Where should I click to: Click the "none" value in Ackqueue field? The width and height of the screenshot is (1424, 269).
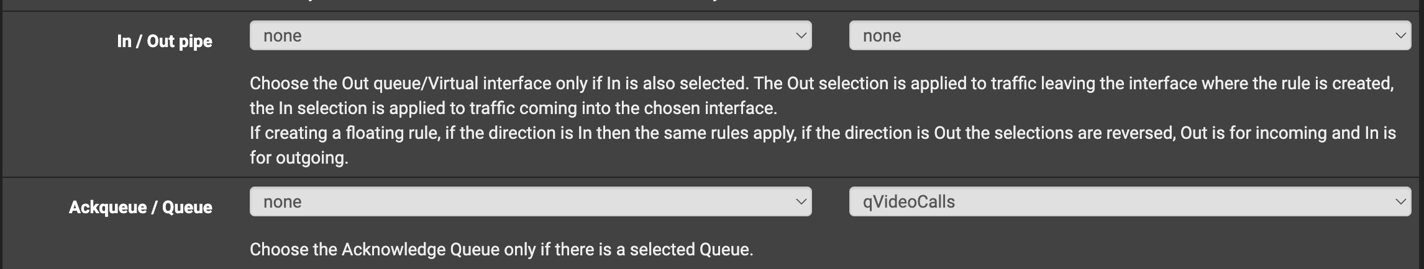point(282,202)
